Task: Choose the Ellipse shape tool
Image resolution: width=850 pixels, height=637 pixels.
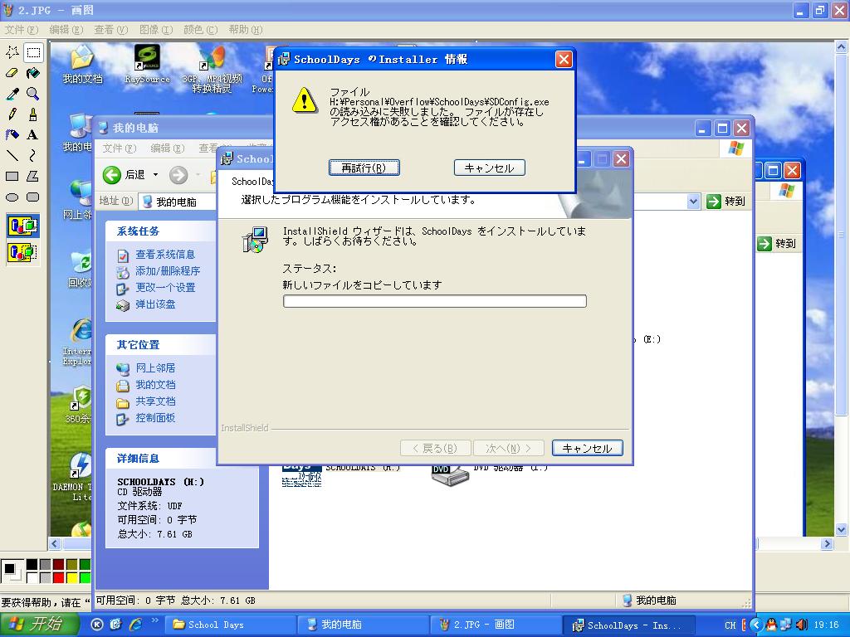Action: click(12, 197)
